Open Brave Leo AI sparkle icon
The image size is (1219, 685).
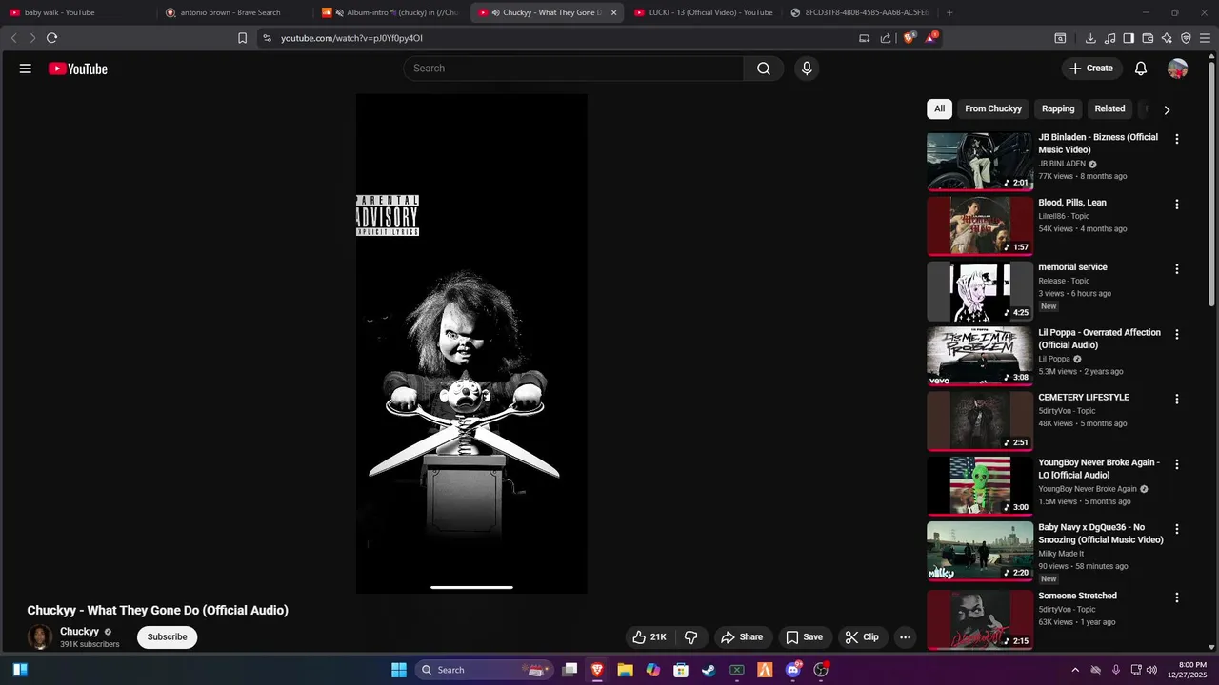click(1167, 38)
